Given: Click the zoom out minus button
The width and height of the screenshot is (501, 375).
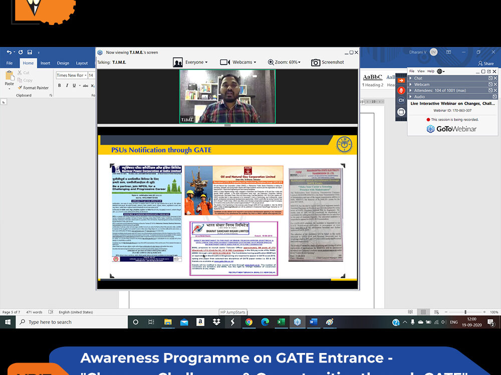Looking at the screenshot, I should click(446, 312).
